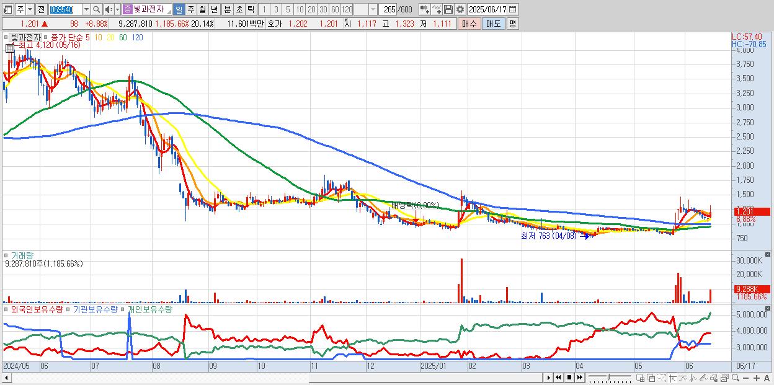Select the 초 (second) period button
Viewport: 774px width, 385px height.
click(x=239, y=9)
